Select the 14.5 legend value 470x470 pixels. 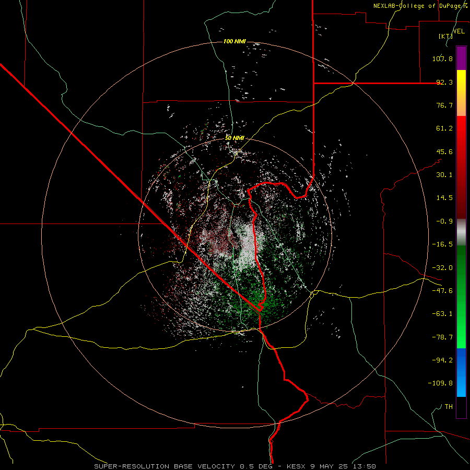pyautogui.click(x=444, y=198)
